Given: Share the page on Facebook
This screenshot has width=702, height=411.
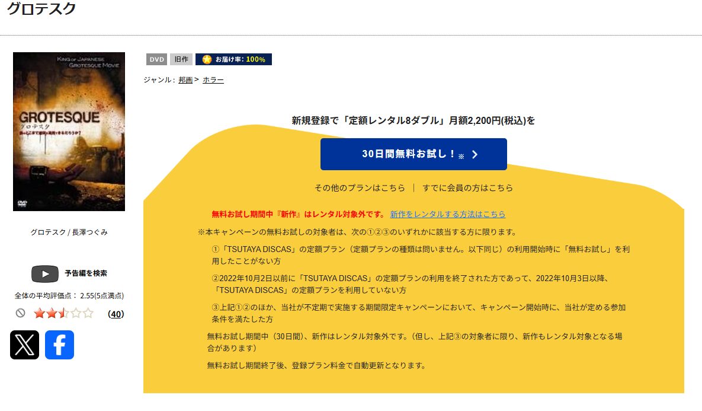Looking at the screenshot, I should tap(60, 345).
